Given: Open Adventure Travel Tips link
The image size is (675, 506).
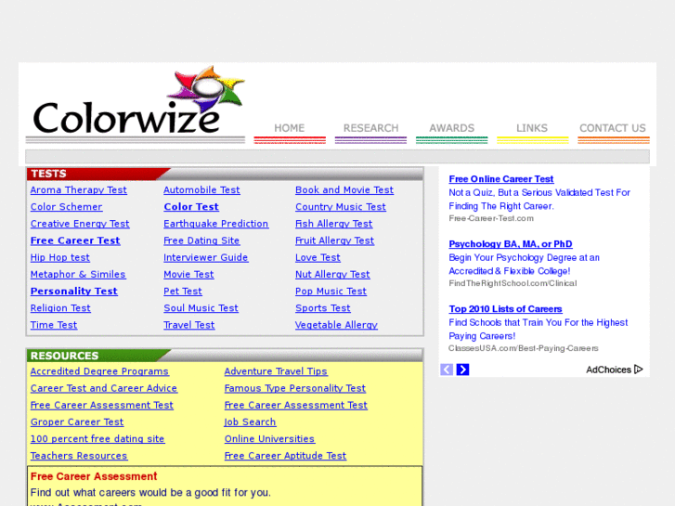Looking at the screenshot, I should tap(276, 371).
